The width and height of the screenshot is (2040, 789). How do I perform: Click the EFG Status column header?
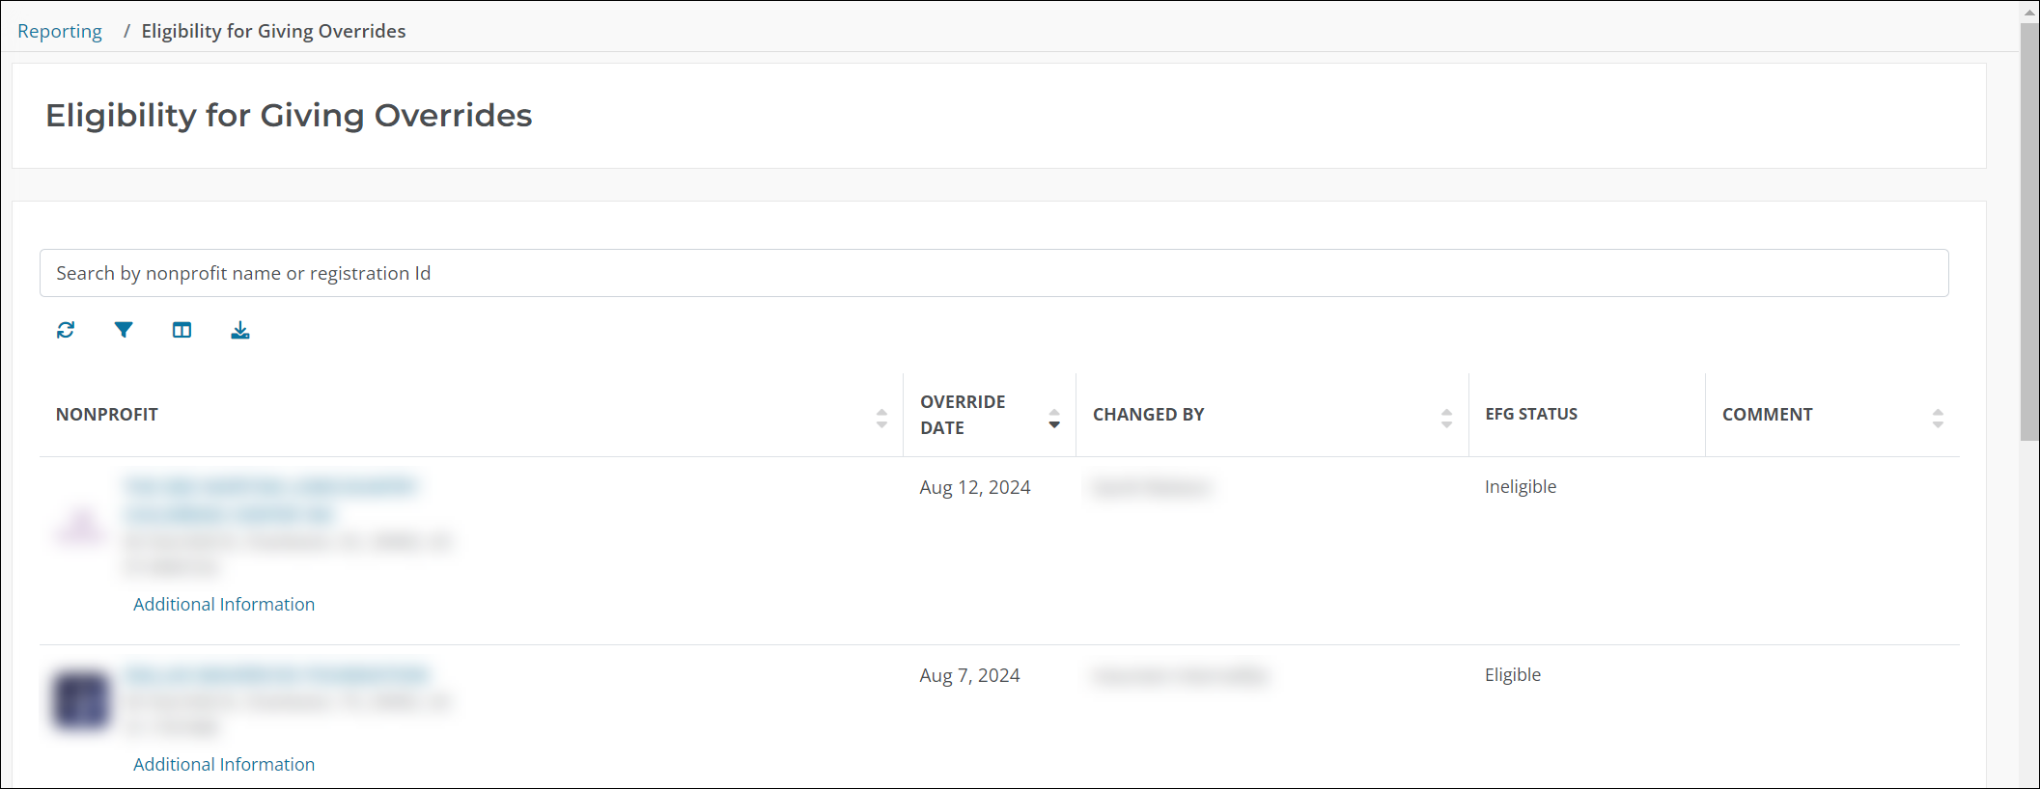tap(1531, 414)
